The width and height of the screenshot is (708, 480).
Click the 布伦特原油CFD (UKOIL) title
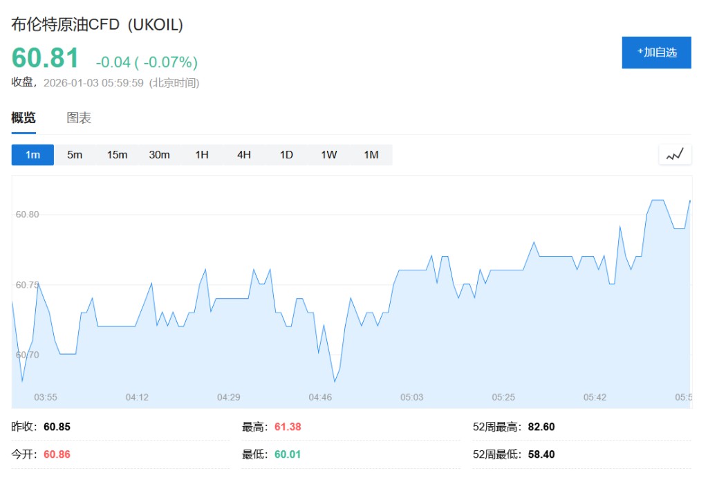pos(97,24)
